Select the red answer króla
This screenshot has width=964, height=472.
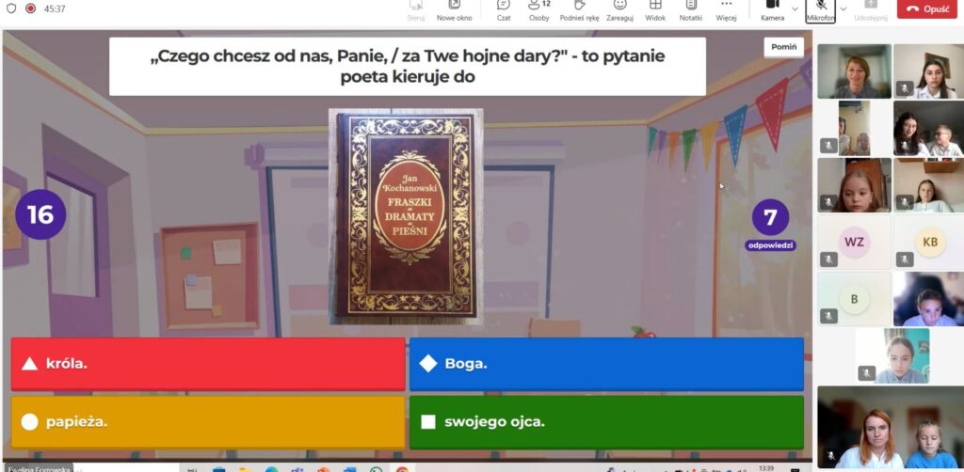pyautogui.click(x=207, y=364)
